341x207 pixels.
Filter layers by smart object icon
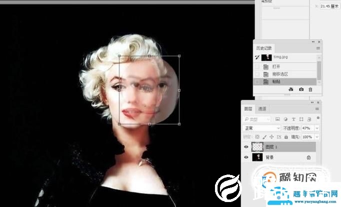(309, 119)
